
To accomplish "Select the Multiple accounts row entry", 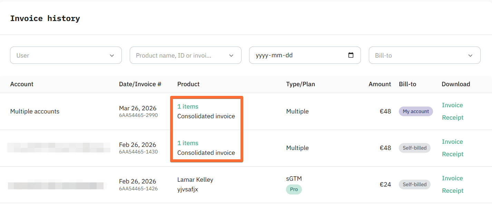I will coord(35,111).
